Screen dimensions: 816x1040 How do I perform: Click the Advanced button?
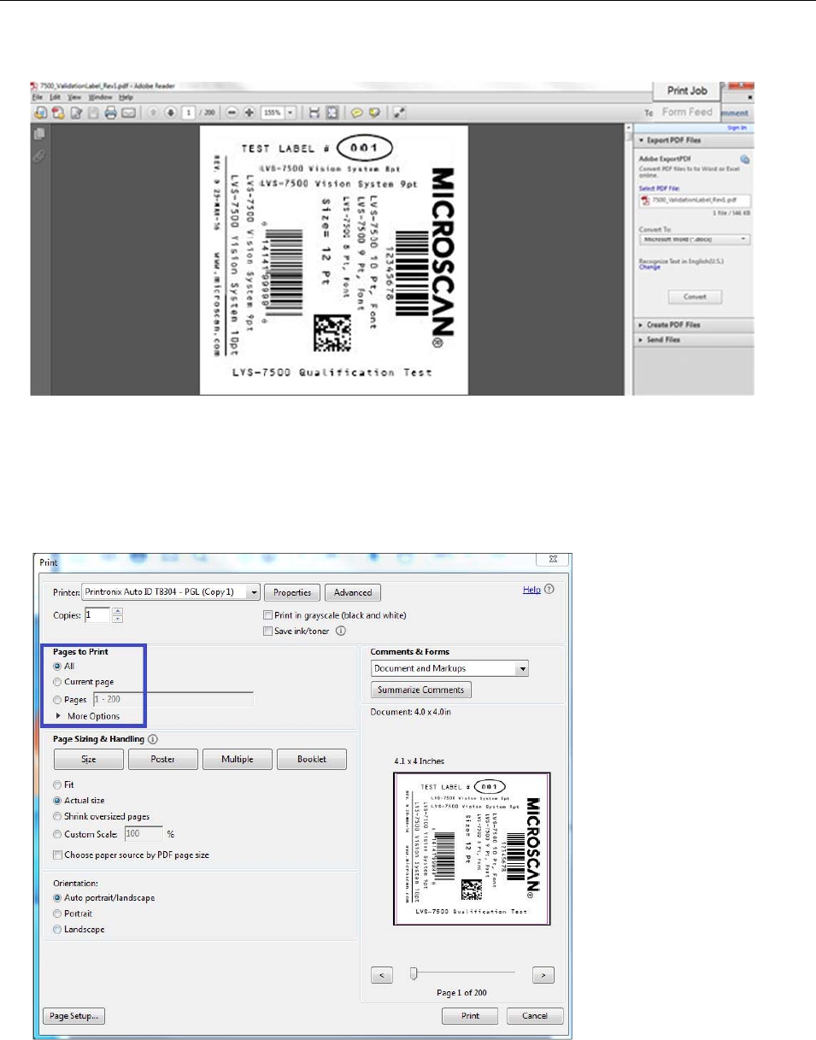(353, 592)
